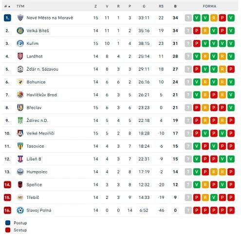The height and width of the screenshot is (236, 241).
Task: Click the first red P badge for Třebíč
Action: pyautogui.click(x=197, y=197)
